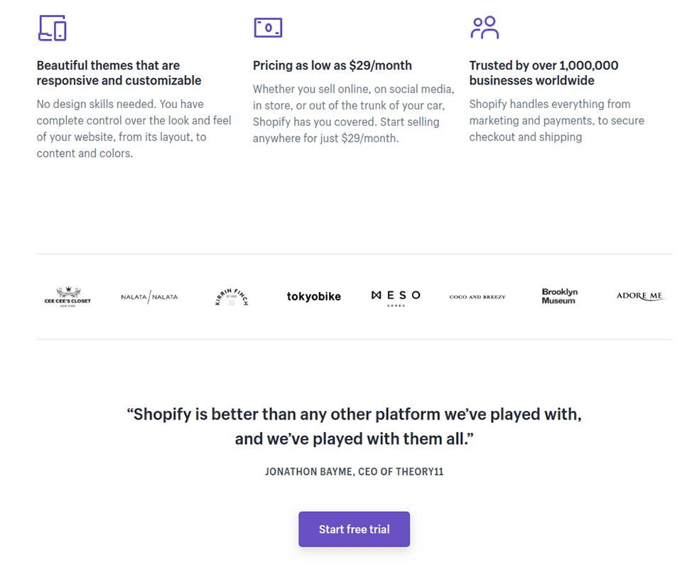The width and height of the screenshot is (682, 573).
Task: Click the Jonathon Bayme attribution line
Action: 354,471
